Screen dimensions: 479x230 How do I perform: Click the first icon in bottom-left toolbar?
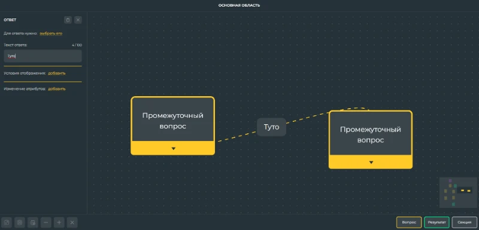pyautogui.click(x=7, y=223)
